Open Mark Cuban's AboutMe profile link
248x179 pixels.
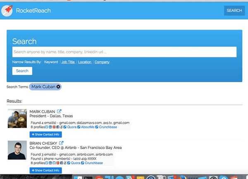click(x=88, y=127)
